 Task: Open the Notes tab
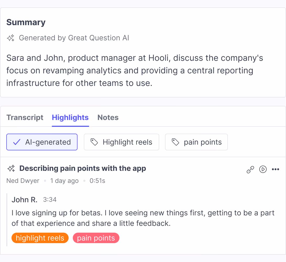pos(108,117)
